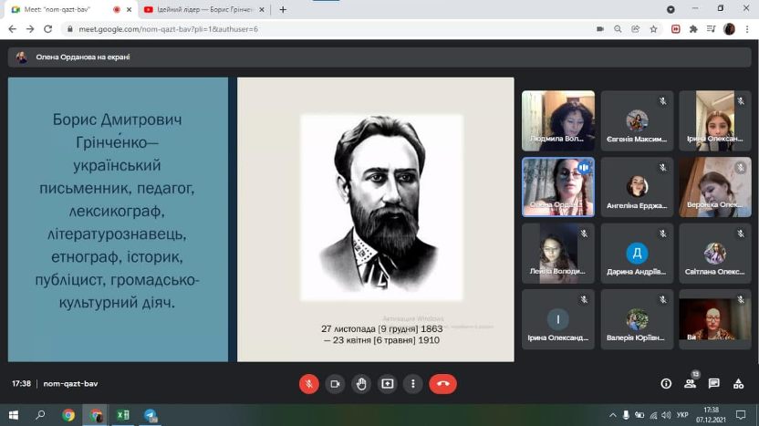Open the meeting details info icon
The height and width of the screenshot is (426, 759).
666,384
